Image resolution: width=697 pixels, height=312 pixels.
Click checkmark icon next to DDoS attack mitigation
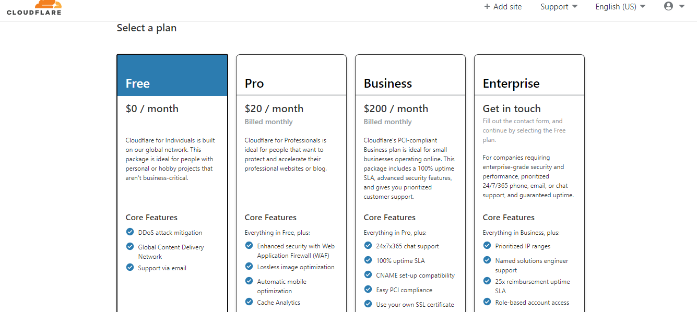[x=130, y=232]
